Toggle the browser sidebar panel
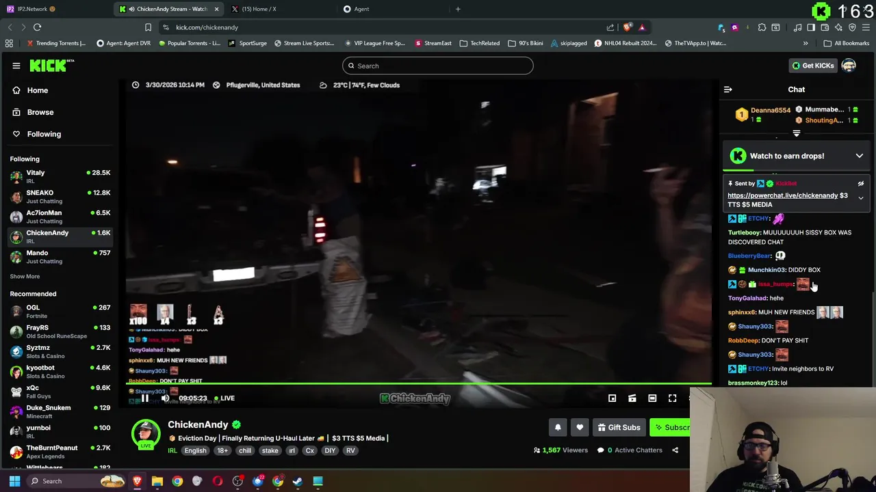The height and width of the screenshot is (492, 876). point(811,27)
